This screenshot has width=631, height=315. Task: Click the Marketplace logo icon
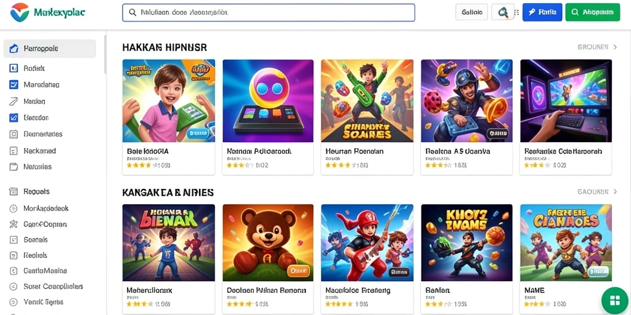(x=20, y=12)
